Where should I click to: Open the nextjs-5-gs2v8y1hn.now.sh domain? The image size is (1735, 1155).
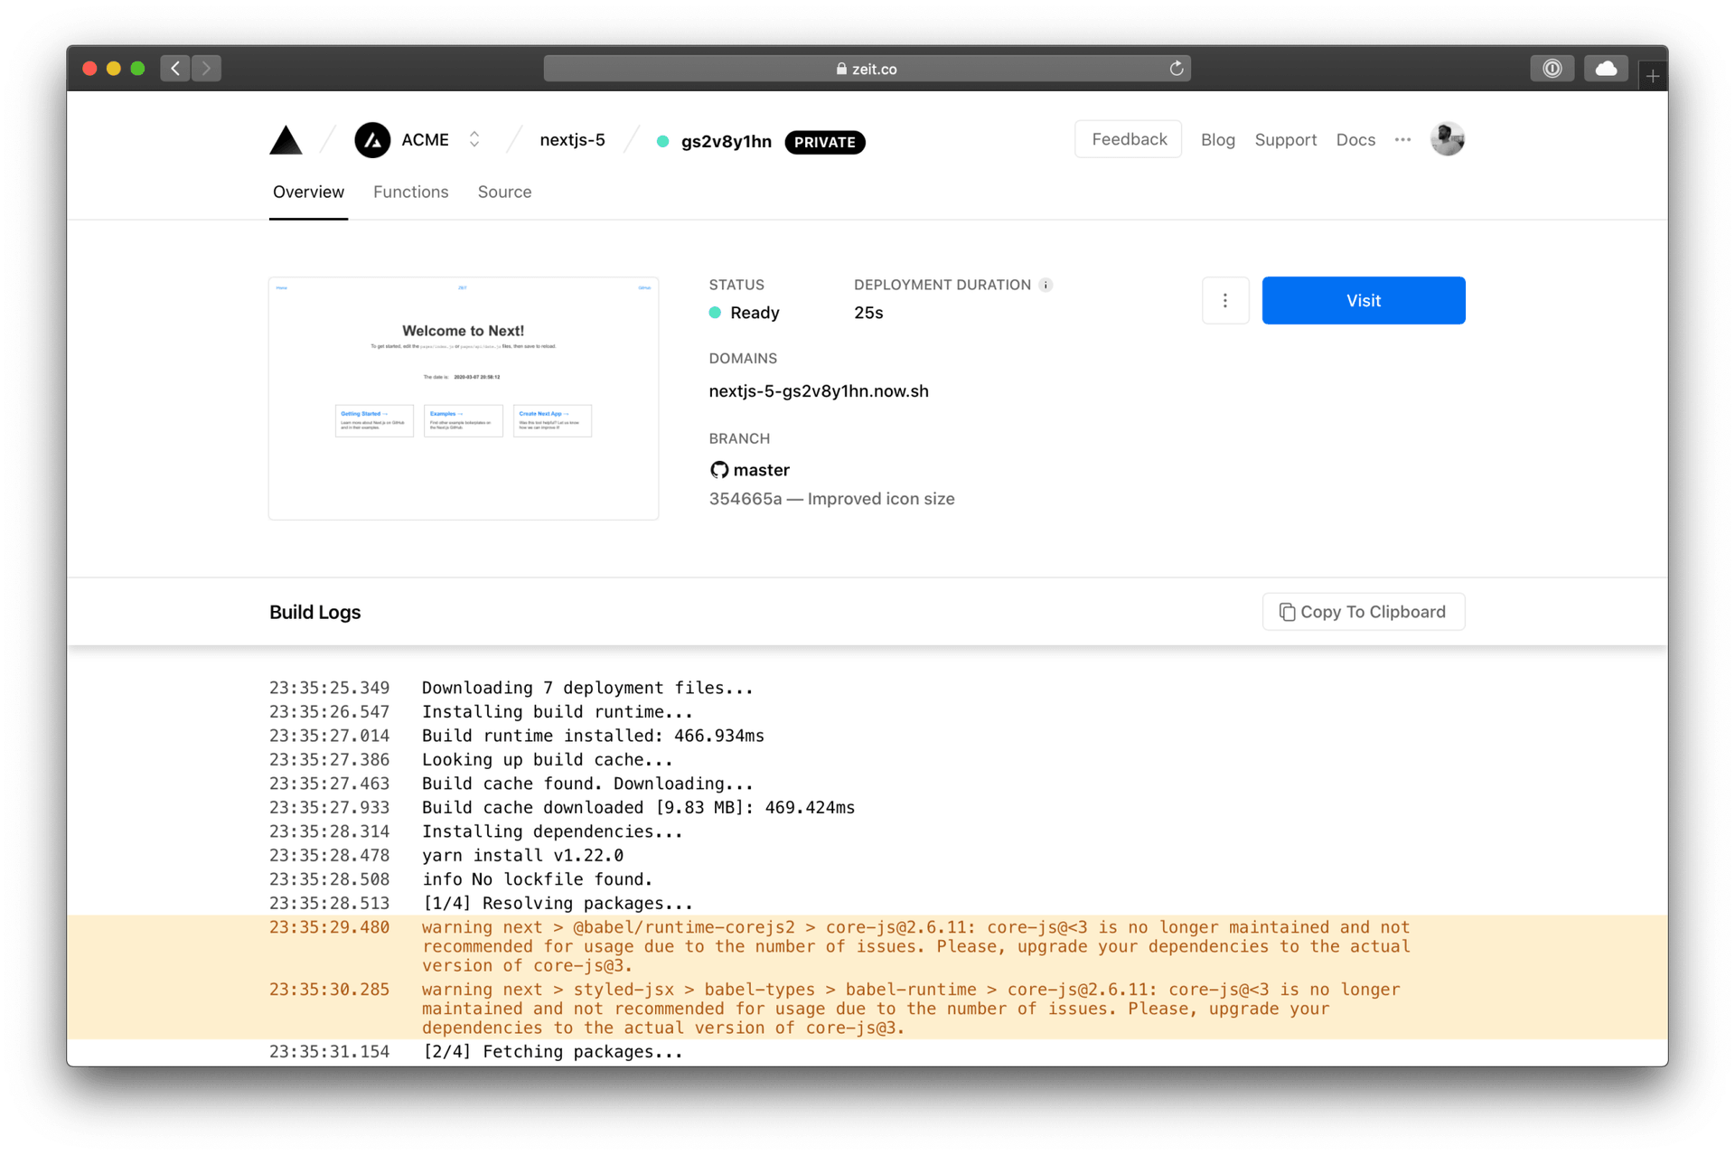coord(819,391)
